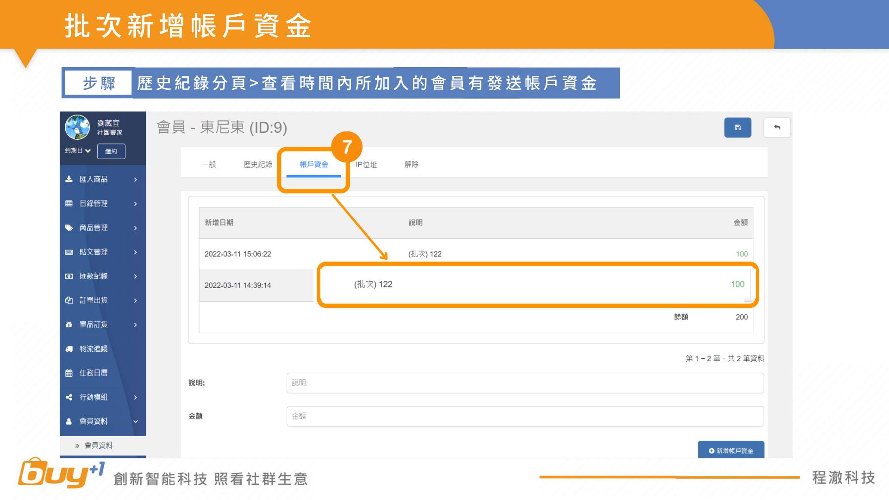Collapse the 會員資料 sidebar menu chevron
The width and height of the screenshot is (889, 500).
point(135,421)
